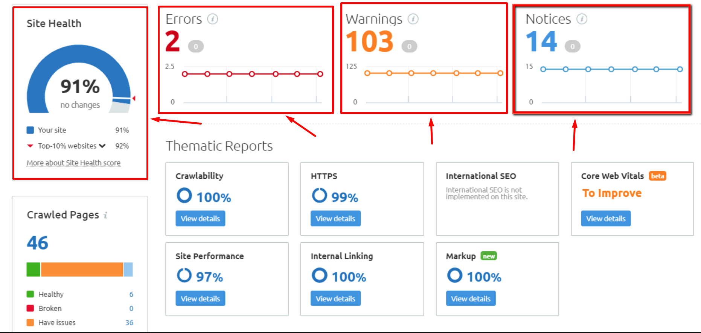701x333 pixels.
Task: Click the blue Your site legend swatch
Action: click(30, 130)
